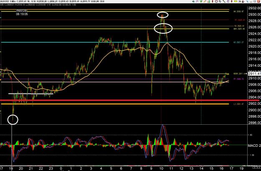Click the H3 2921.27 cyan level label
This screenshot has height=171, width=261.
[239, 43]
